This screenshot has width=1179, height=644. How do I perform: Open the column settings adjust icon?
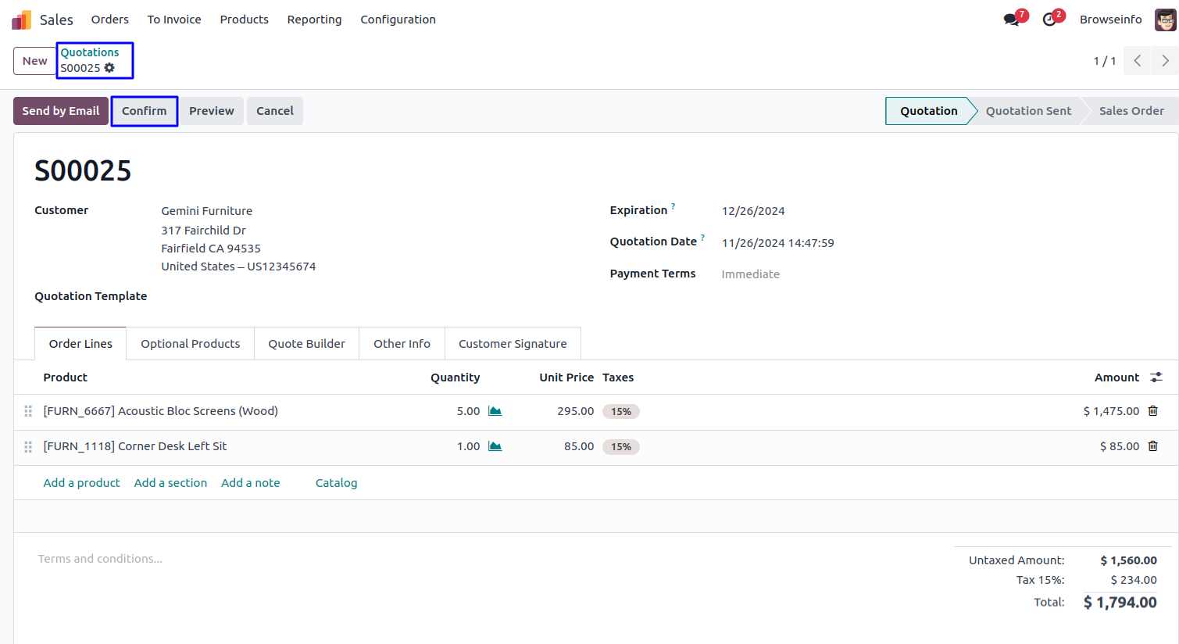(x=1156, y=377)
